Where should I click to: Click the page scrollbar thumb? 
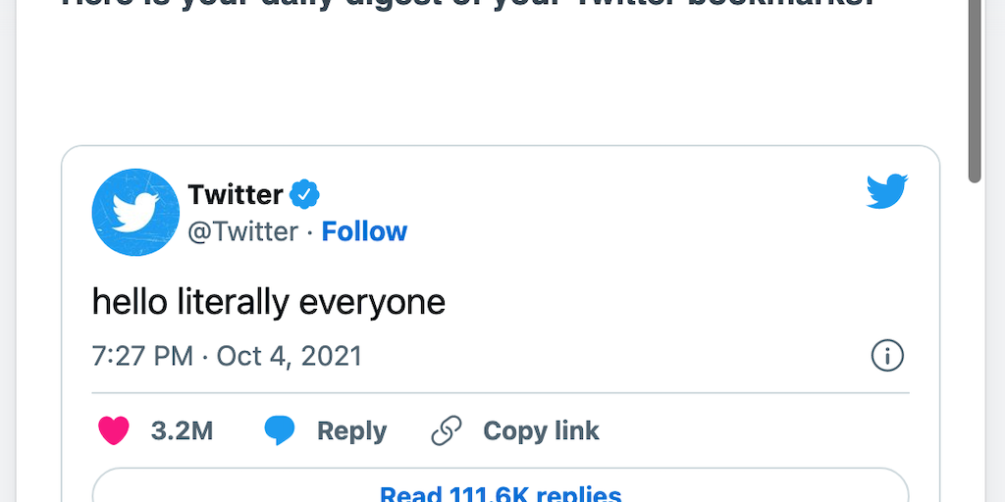[975, 88]
